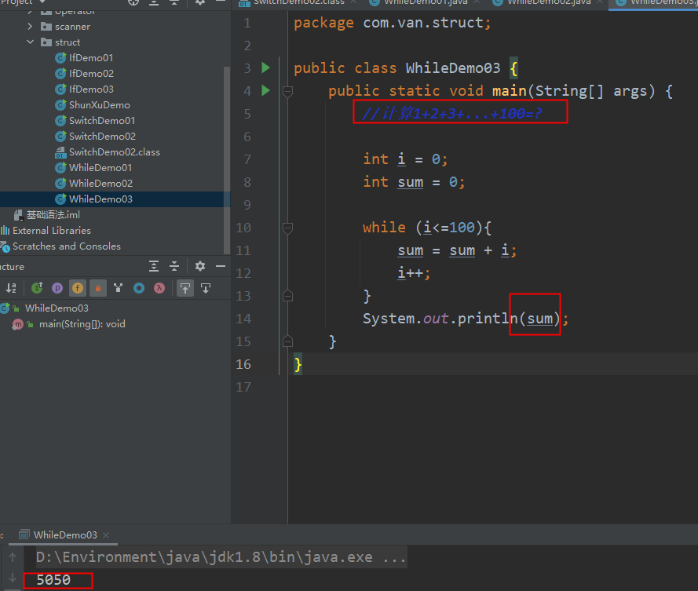The image size is (698, 591).
Task: Toggle the orange Show Fields button
Action: click(x=78, y=288)
